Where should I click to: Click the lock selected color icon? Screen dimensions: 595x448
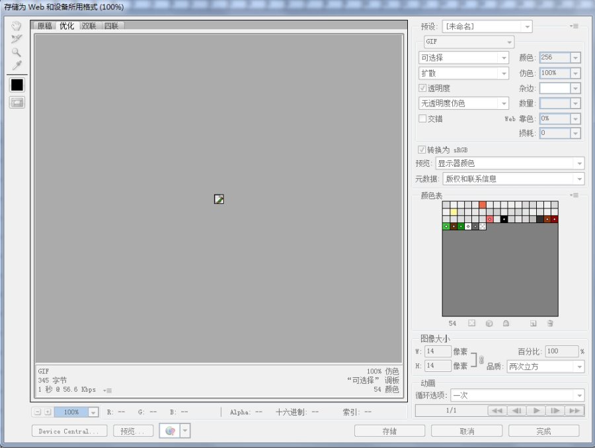point(506,324)
